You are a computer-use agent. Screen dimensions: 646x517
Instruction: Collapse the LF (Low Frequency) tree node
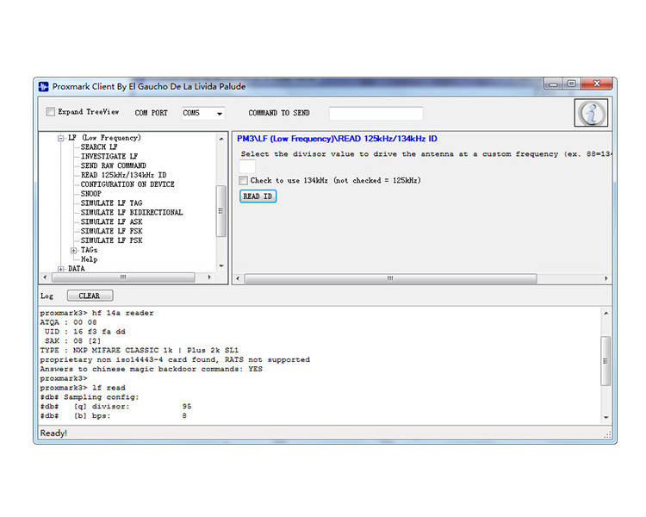click(61, 138)
